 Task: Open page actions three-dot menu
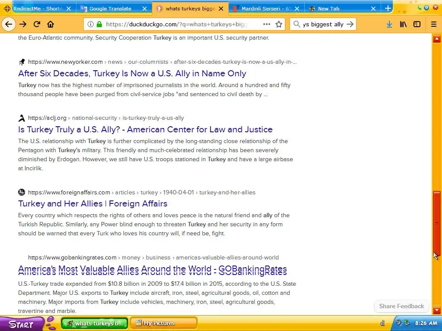267,24
